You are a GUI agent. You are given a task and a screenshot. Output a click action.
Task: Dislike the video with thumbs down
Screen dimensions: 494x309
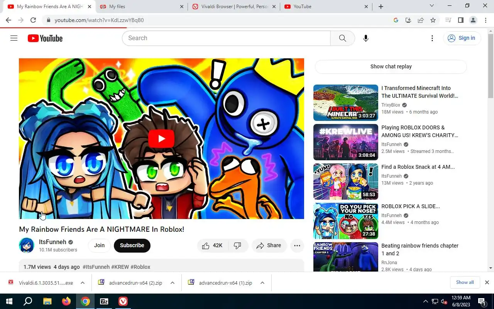coord(238,246)
